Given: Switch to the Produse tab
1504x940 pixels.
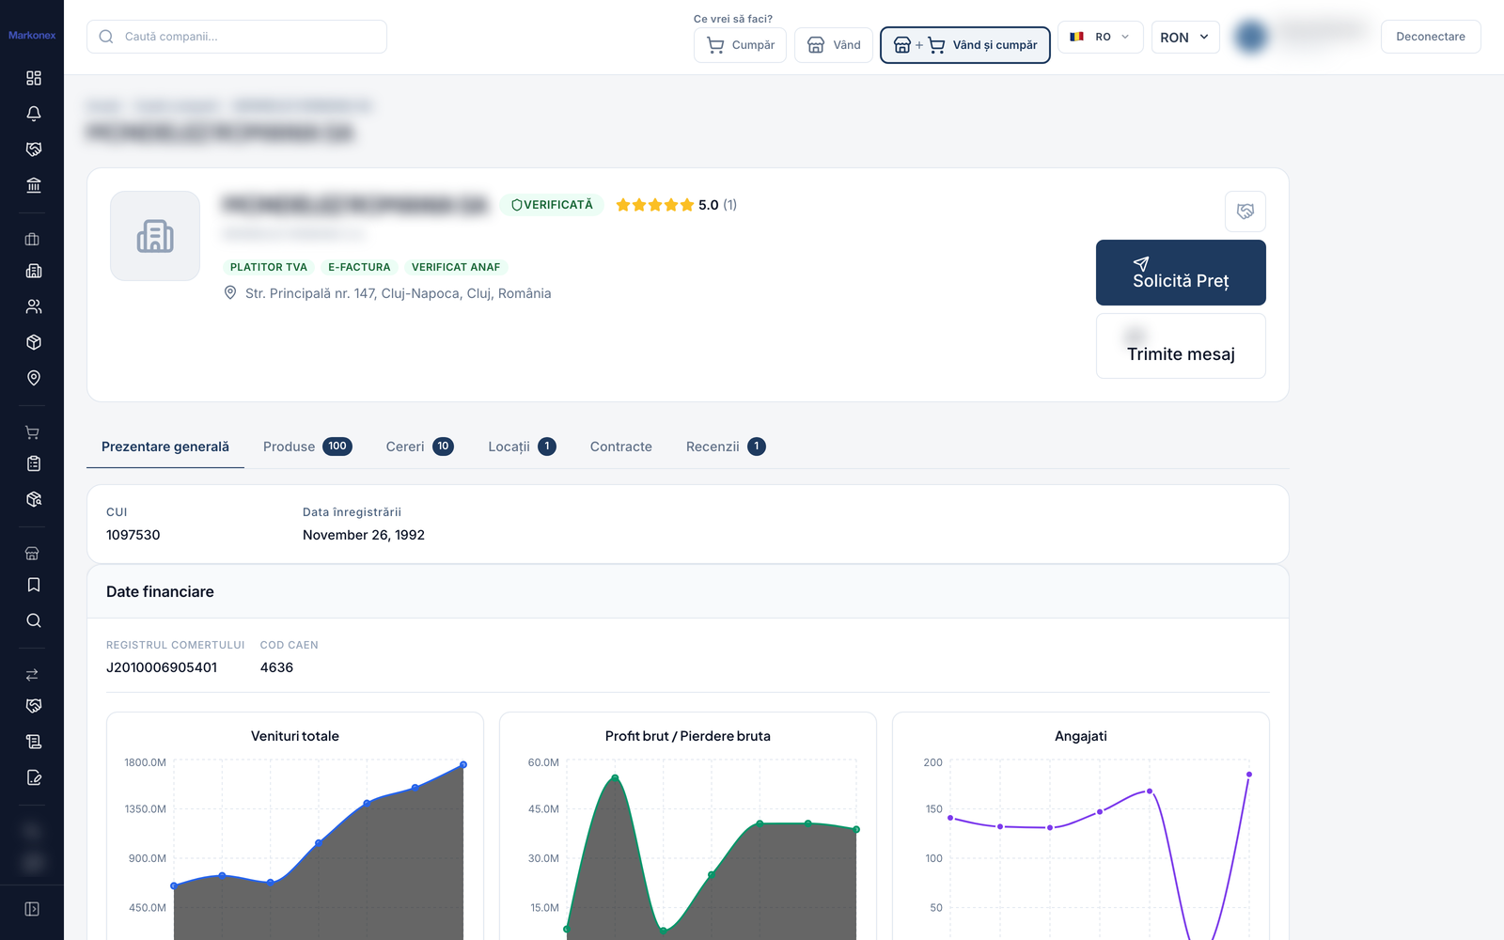Looking at the screenshot, I should click(x=307, y=446).
